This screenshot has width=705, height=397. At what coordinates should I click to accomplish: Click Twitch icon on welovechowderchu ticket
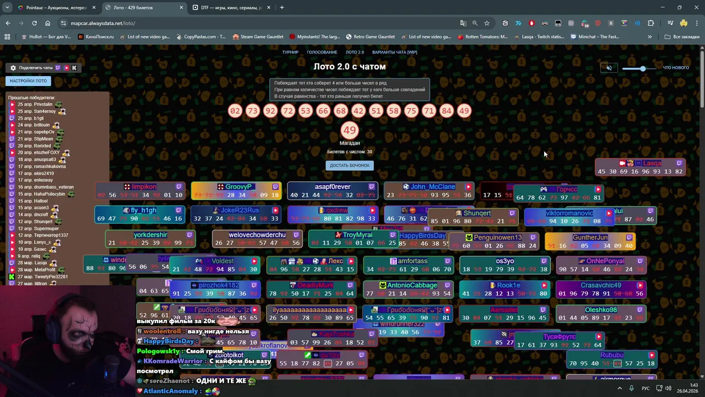pos(296,235)
